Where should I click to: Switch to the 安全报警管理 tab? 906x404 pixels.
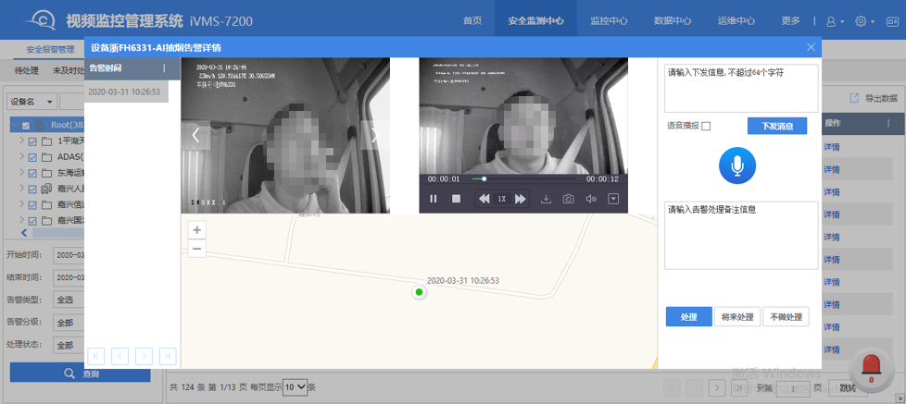coord(50,49)
